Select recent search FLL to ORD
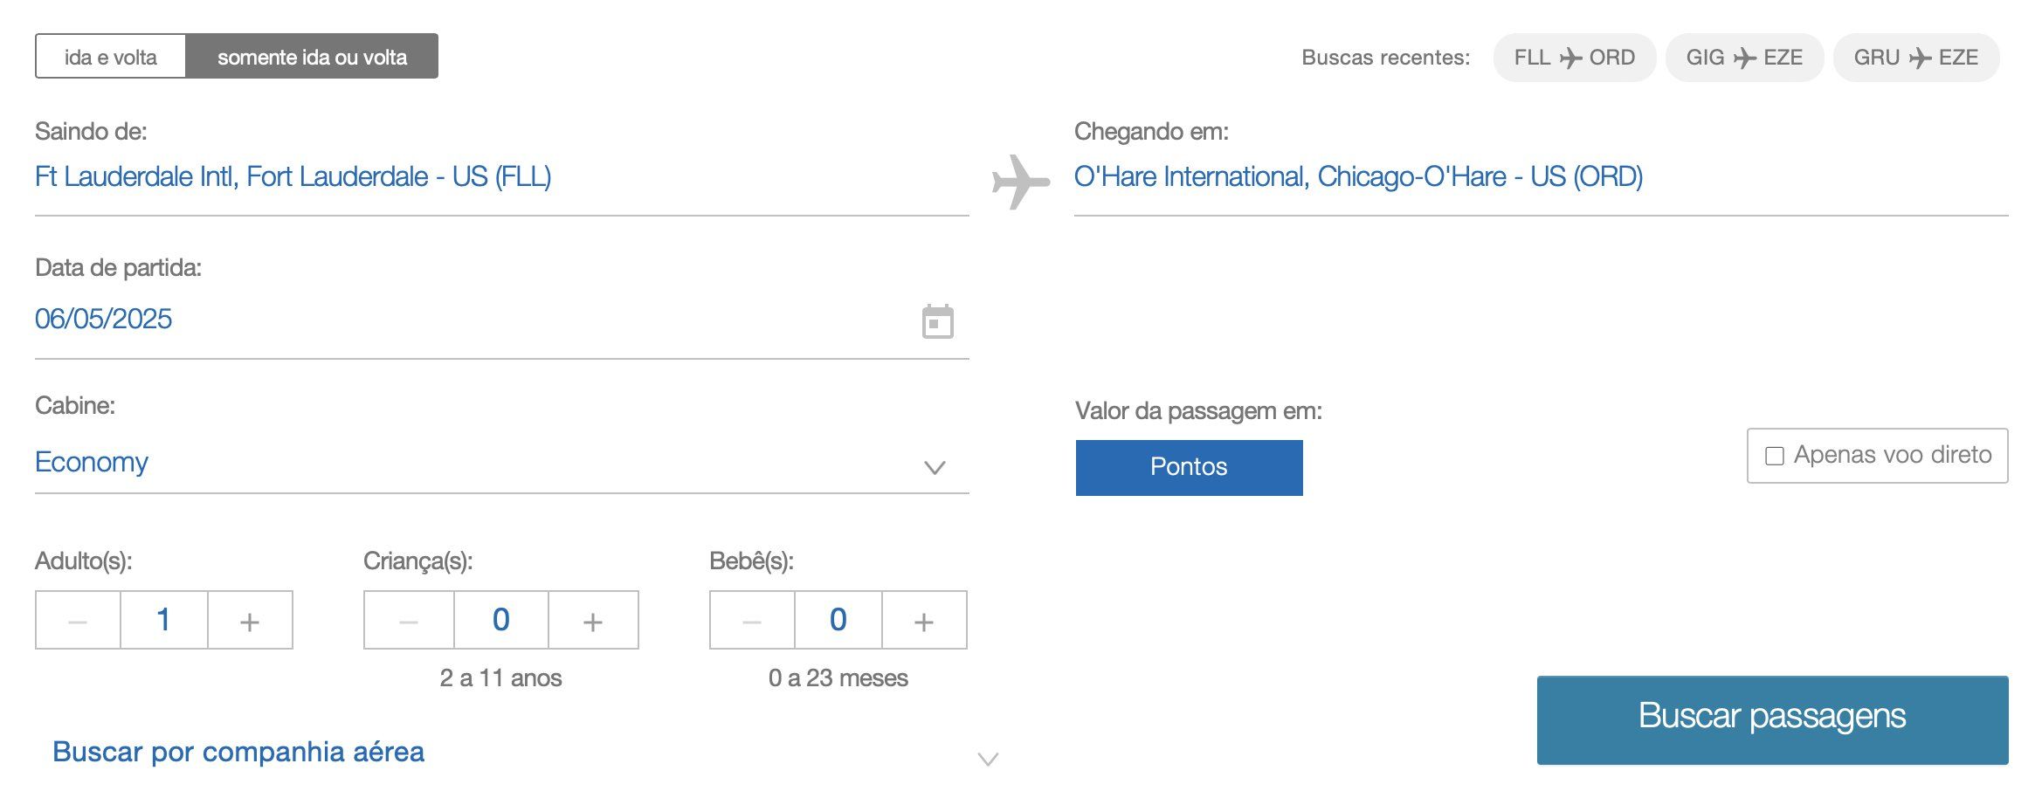The width and height of the screenshot is (2042, 791). tap(1574, 58)
